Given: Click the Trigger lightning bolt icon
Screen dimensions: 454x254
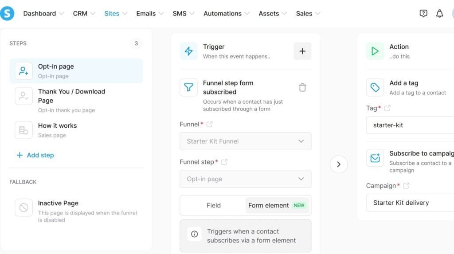Looking at the screenshot, I should 188,51.
